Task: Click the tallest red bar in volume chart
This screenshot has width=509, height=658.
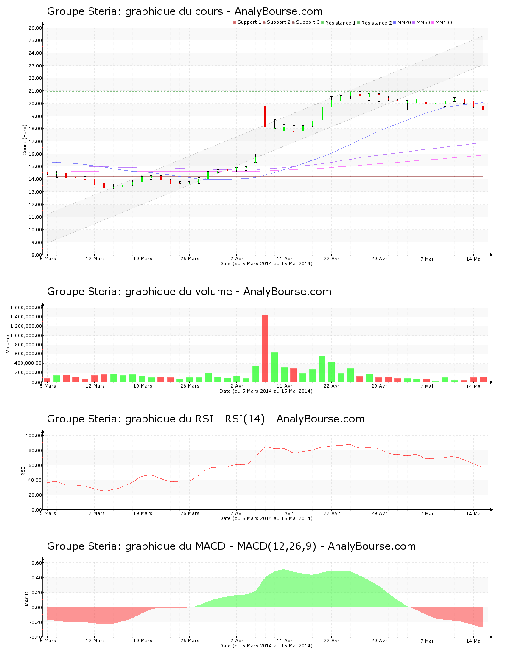Action: [265, 349]
